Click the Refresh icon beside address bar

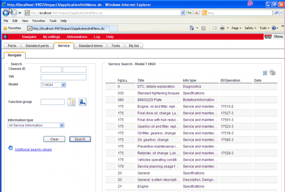pyautogui.click(x=190, y=13)
